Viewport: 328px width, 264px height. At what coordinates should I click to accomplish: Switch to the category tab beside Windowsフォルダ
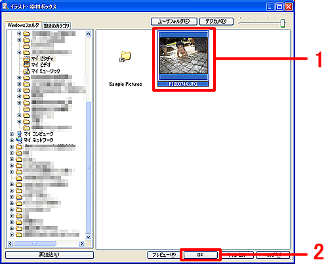[56, 26]
